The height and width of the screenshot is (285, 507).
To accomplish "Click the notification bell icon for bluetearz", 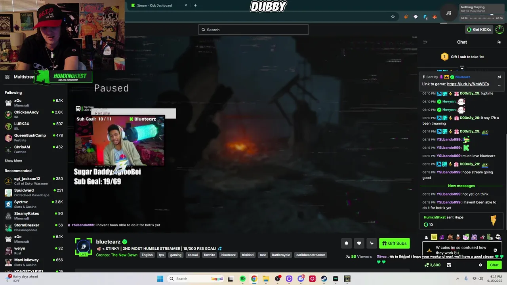I will [346, 243].
